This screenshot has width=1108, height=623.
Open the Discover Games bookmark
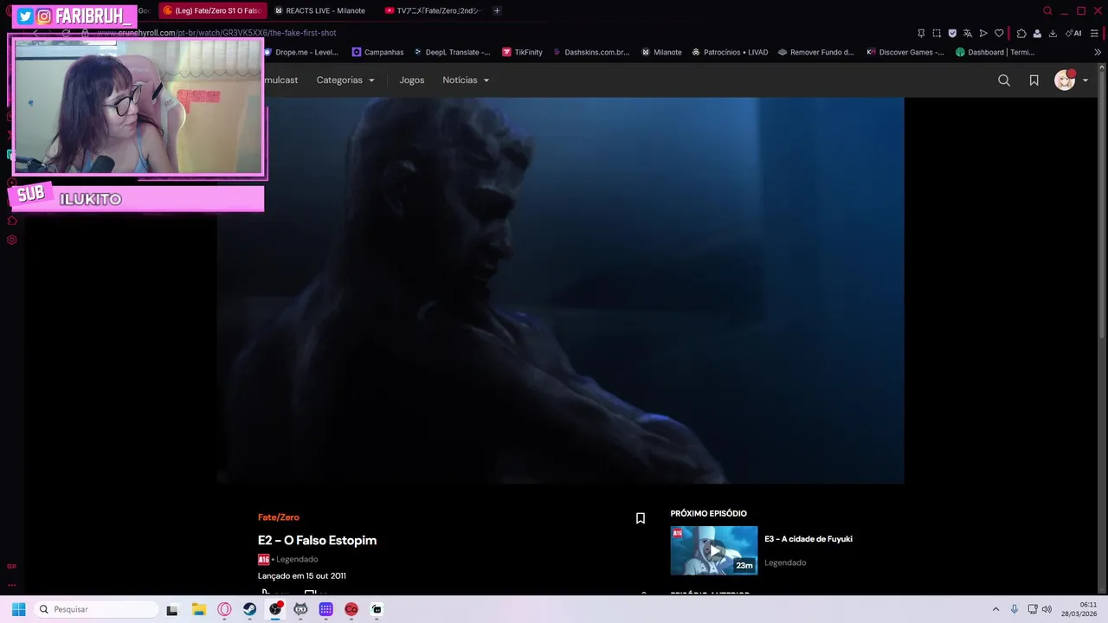point(905,52)
